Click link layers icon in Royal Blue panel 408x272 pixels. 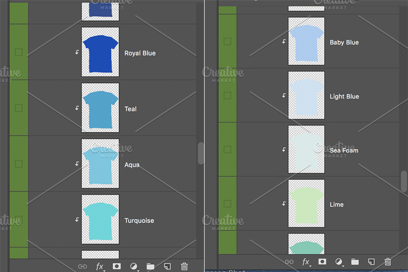pyautogui.click(x=83, y=267)
